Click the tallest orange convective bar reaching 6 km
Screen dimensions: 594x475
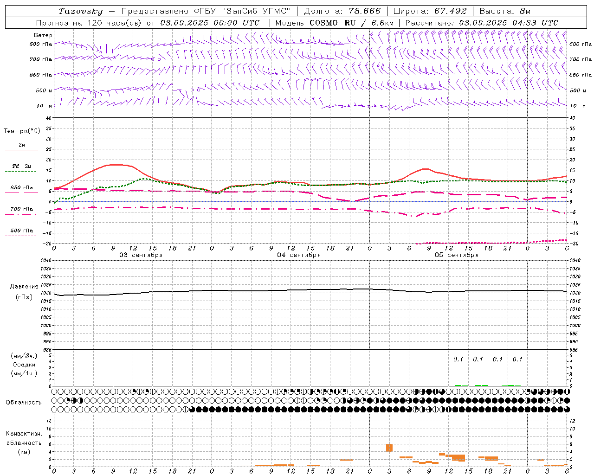click(389, 448)
